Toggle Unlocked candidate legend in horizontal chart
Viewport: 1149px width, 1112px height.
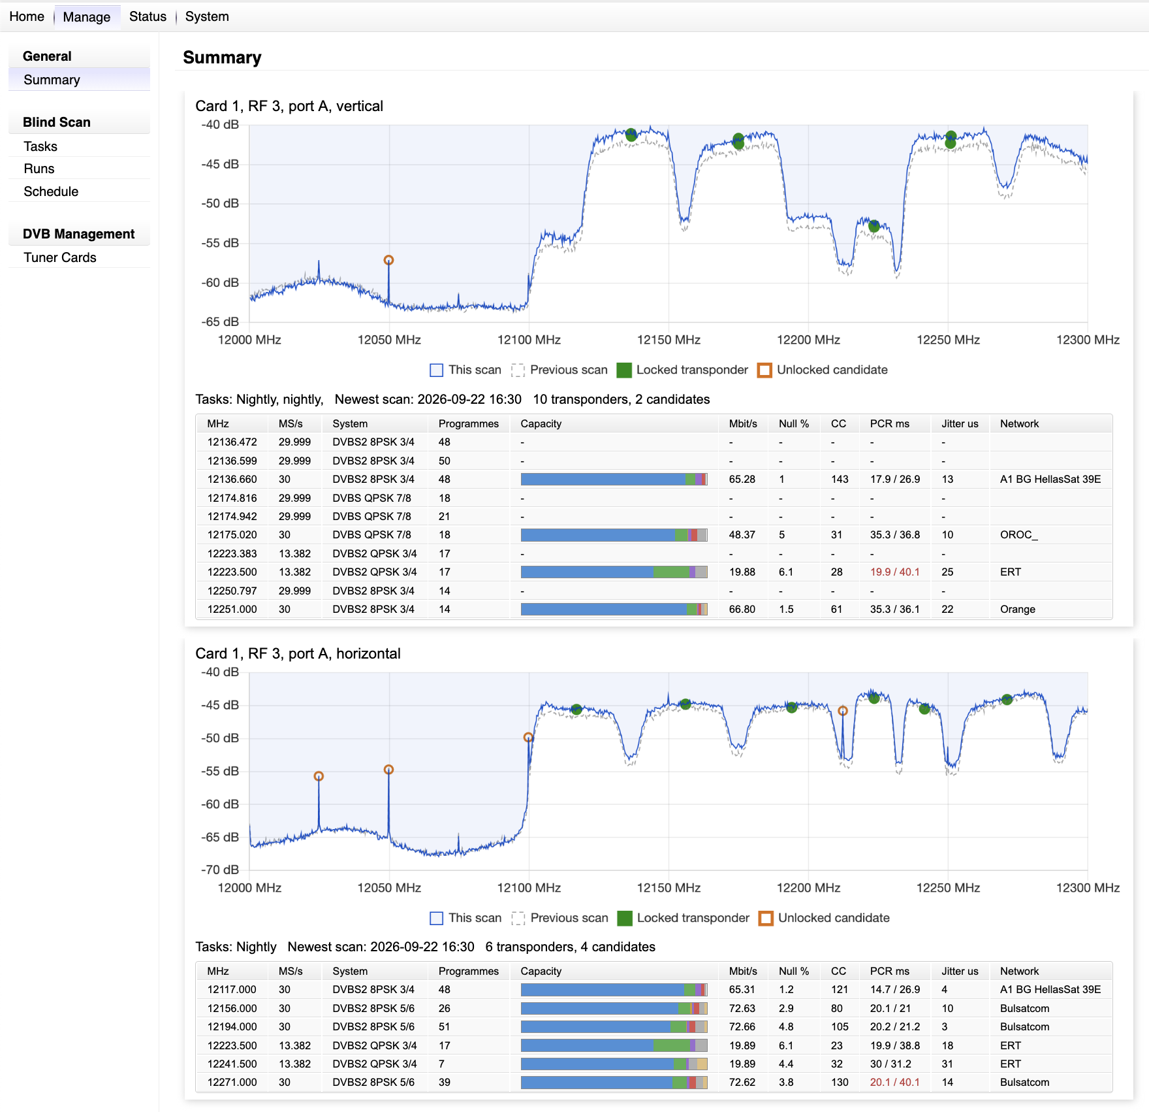point(824,918)
